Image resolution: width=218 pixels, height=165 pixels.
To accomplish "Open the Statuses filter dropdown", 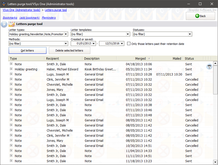I will point(190,34).
